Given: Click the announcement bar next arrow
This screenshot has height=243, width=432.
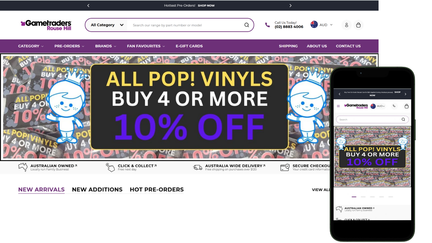Looking at the screenshot, I should 290,5.
